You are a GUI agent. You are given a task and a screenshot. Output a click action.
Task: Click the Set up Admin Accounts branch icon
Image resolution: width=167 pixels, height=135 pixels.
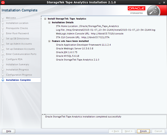pyautogui.click(x=3, y=44)
